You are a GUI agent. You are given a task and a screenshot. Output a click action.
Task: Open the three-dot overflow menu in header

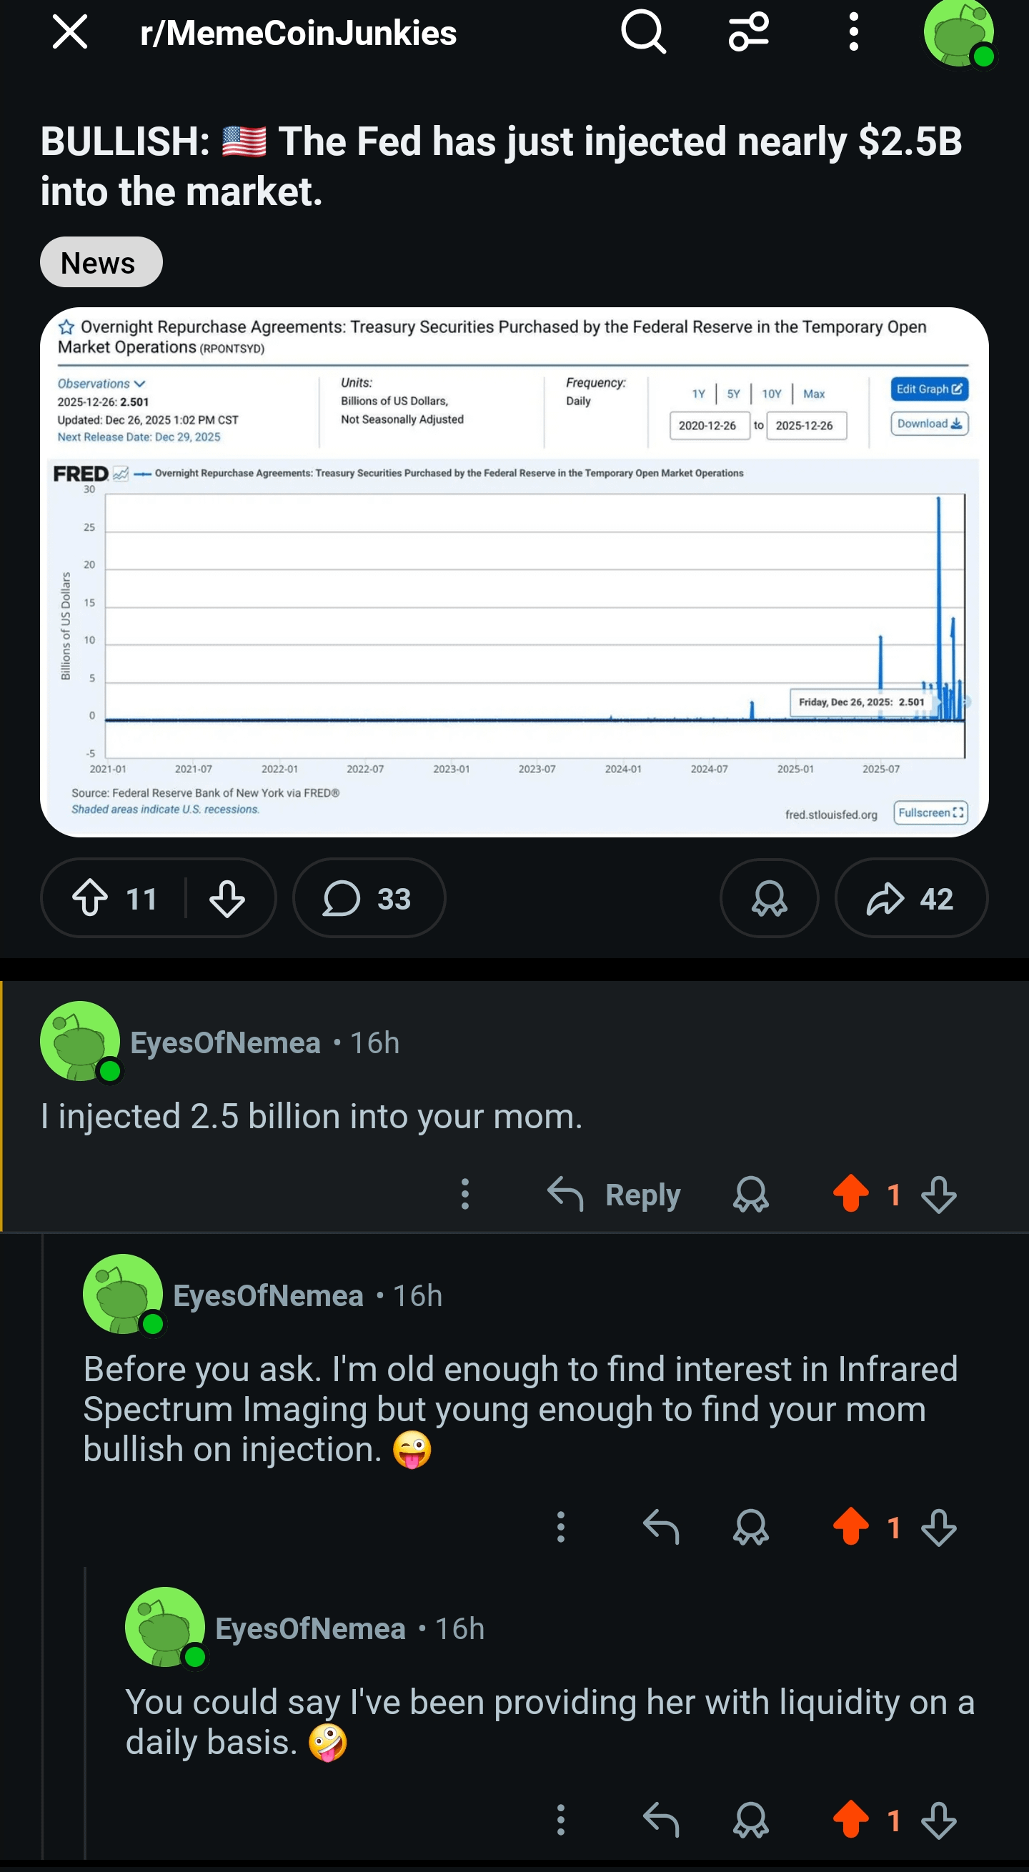coord(854,33)
